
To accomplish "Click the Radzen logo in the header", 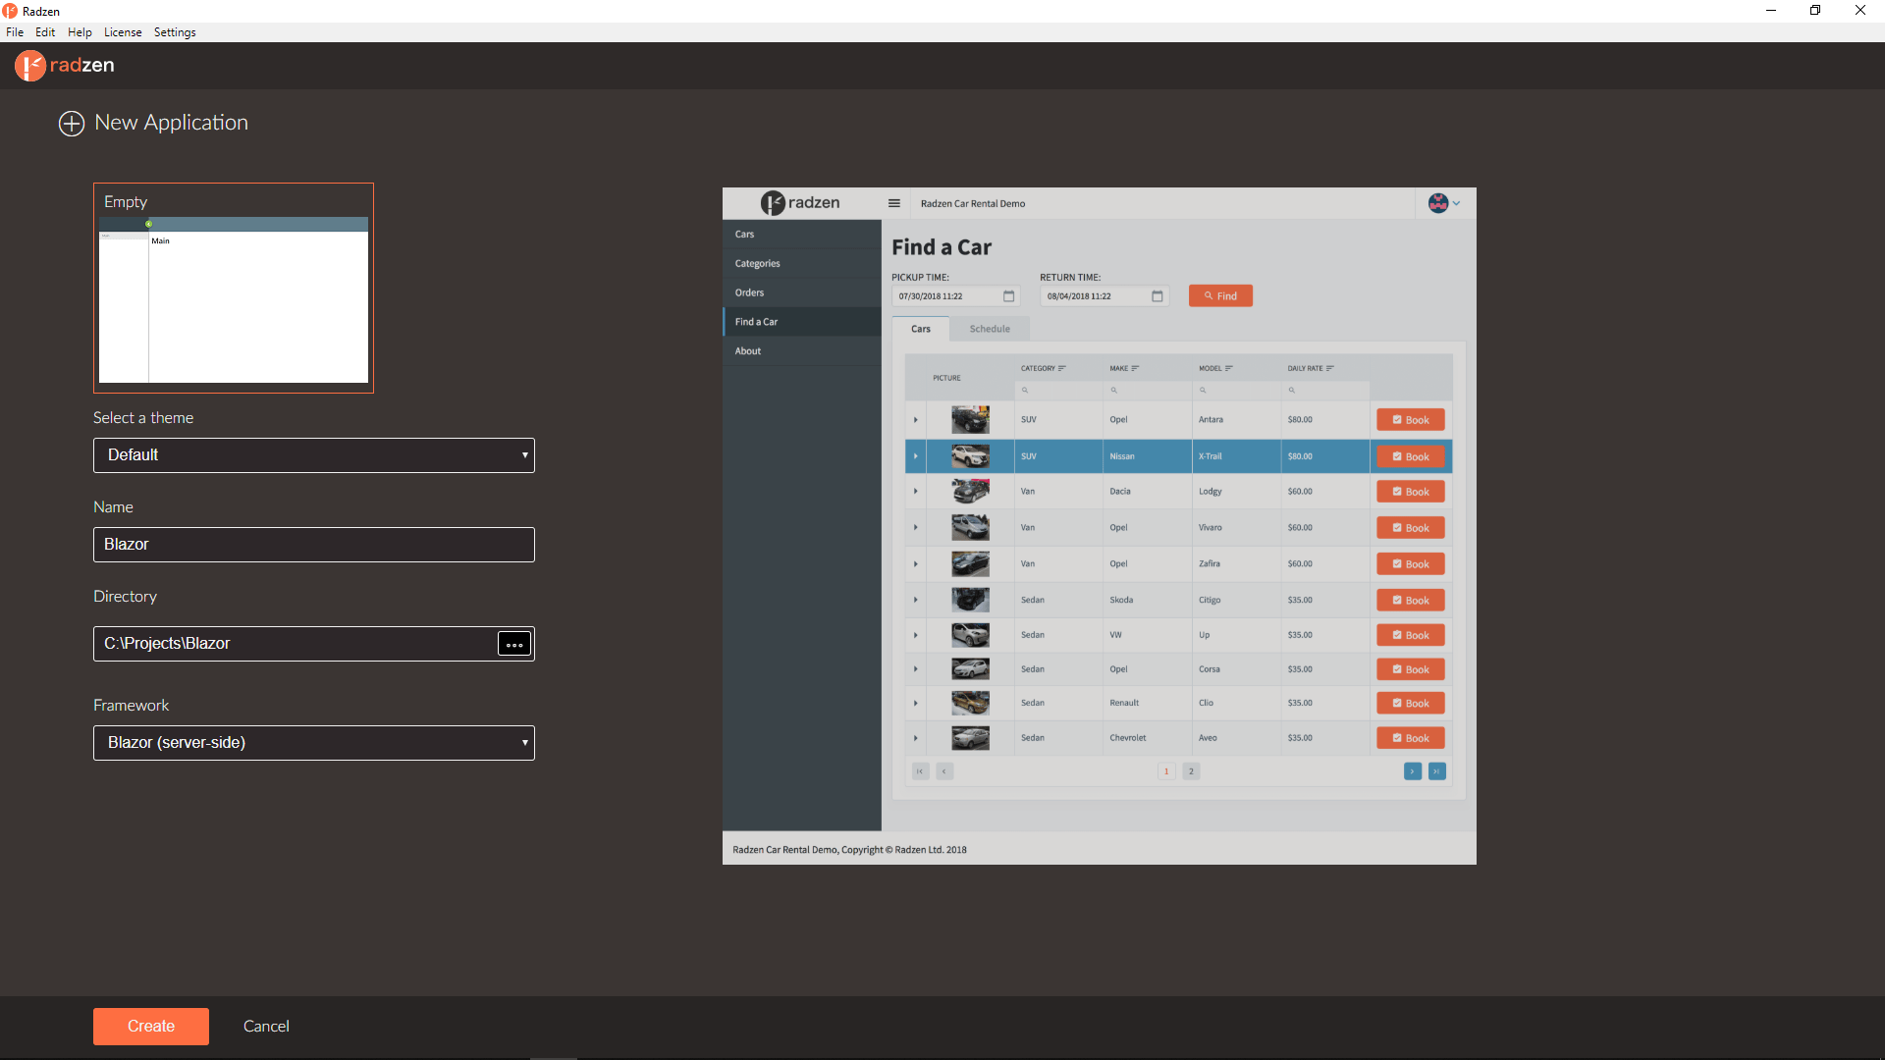I will coord(65,66).
